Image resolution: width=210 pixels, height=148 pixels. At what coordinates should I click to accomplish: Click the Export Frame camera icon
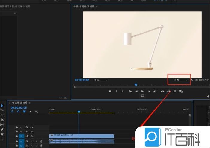pos(175,91)
